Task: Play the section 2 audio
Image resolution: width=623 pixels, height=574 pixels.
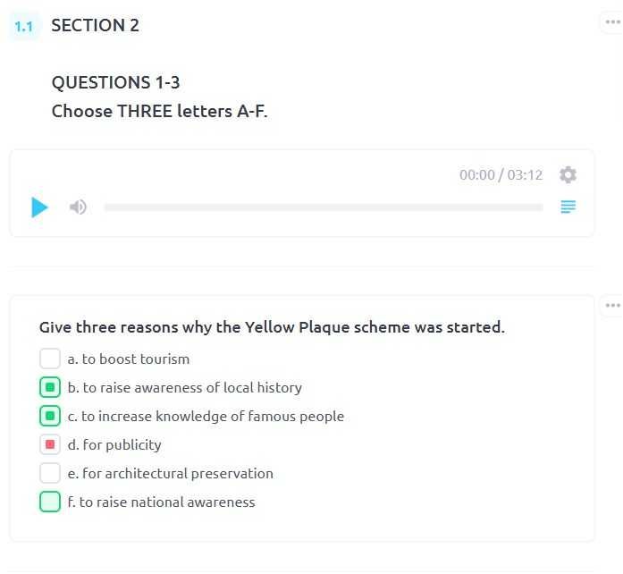Action: [x=39, y=207]
